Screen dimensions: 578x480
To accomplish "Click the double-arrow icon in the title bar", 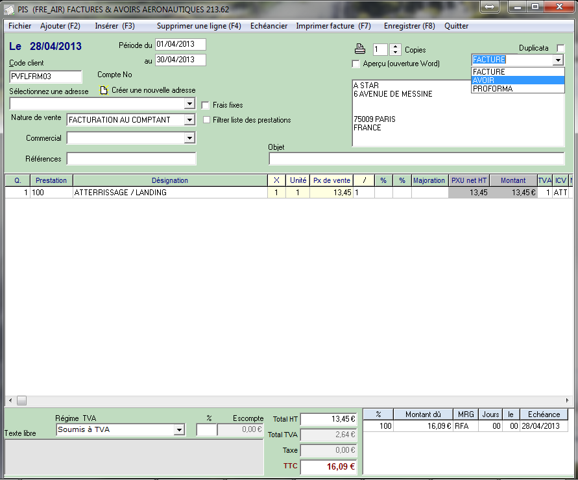I will click(x=490, y=6).
